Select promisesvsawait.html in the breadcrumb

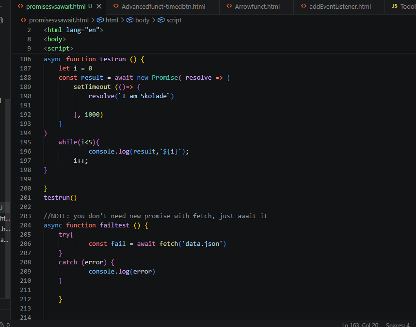pos(59,20)
